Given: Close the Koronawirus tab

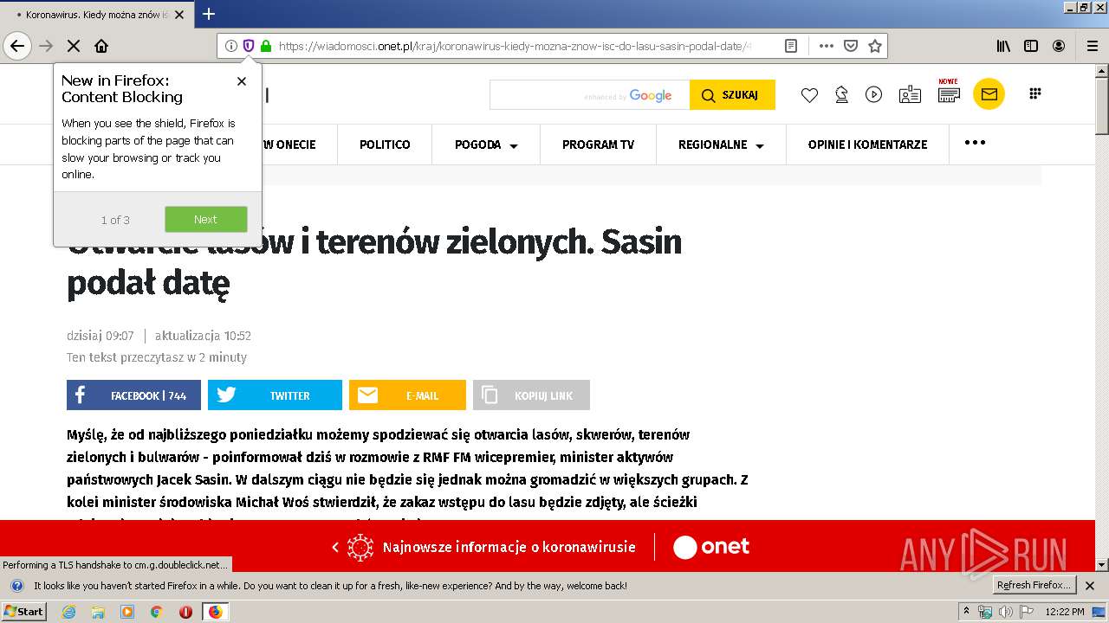Looking at the screenshot, I should (179, 15).
